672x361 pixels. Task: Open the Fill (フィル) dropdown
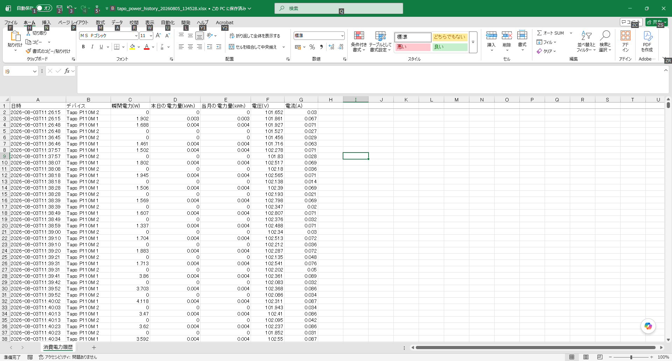547,42
